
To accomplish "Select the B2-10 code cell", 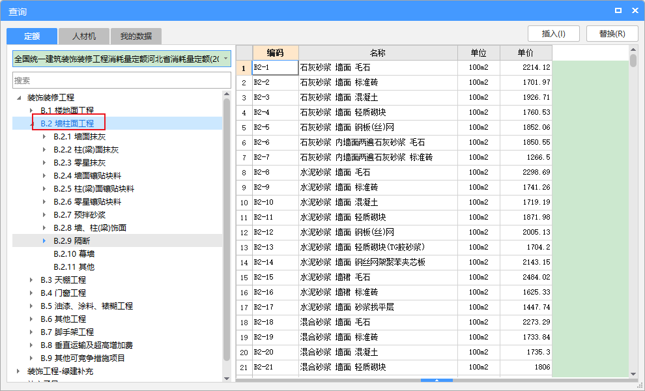I will click(275, 202).
